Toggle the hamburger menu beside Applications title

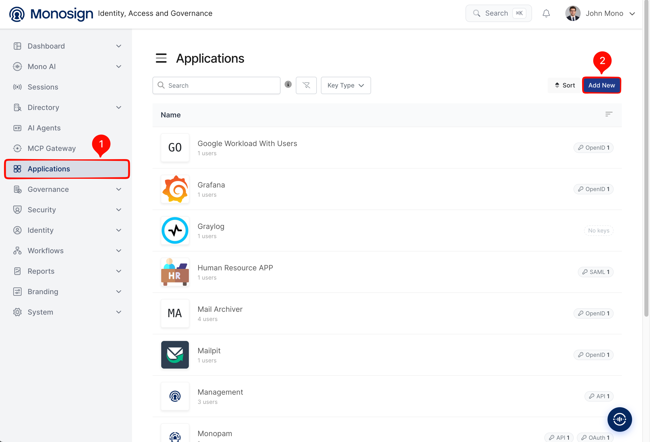coord(161,58)
